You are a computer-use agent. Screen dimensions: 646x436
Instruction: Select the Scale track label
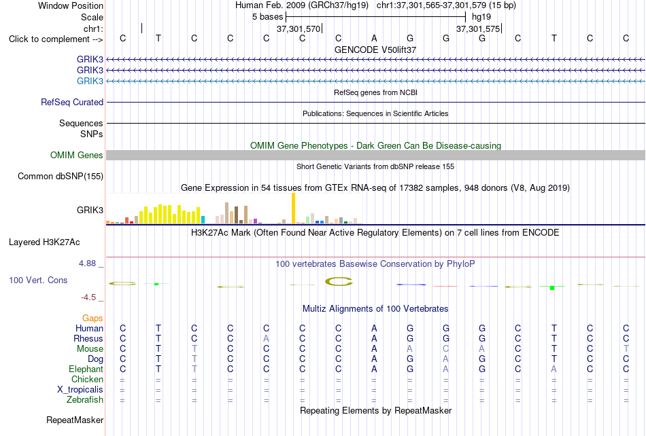[x=92, y=17]
